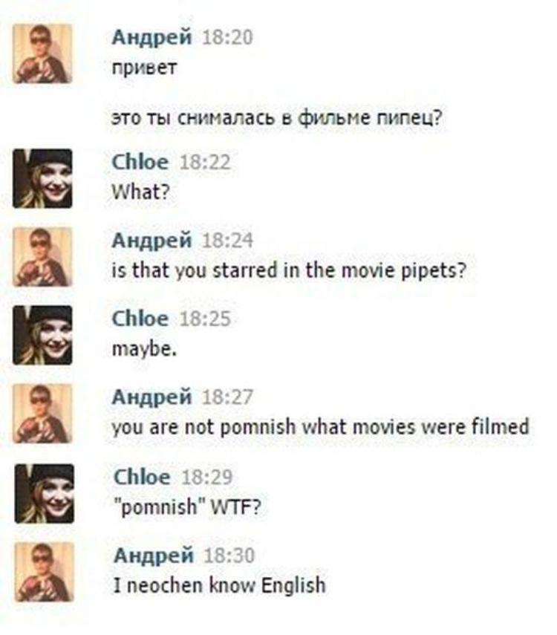This screenshot has height=635, width=557.
Task: Click Андрей's avatar beside the 18:20 message
Action: pos(42,53)
